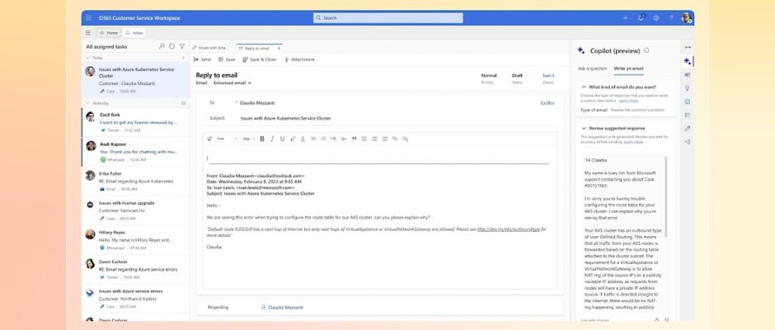Collapse the Today task group
This screenshot has height=330, width=775.
(88, 58)
